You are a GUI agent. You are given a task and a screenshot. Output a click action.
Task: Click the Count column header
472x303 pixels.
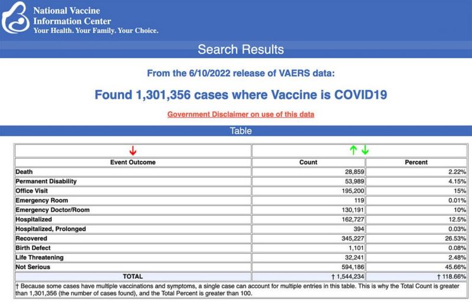pyautogui.click(x=308, y=162)
